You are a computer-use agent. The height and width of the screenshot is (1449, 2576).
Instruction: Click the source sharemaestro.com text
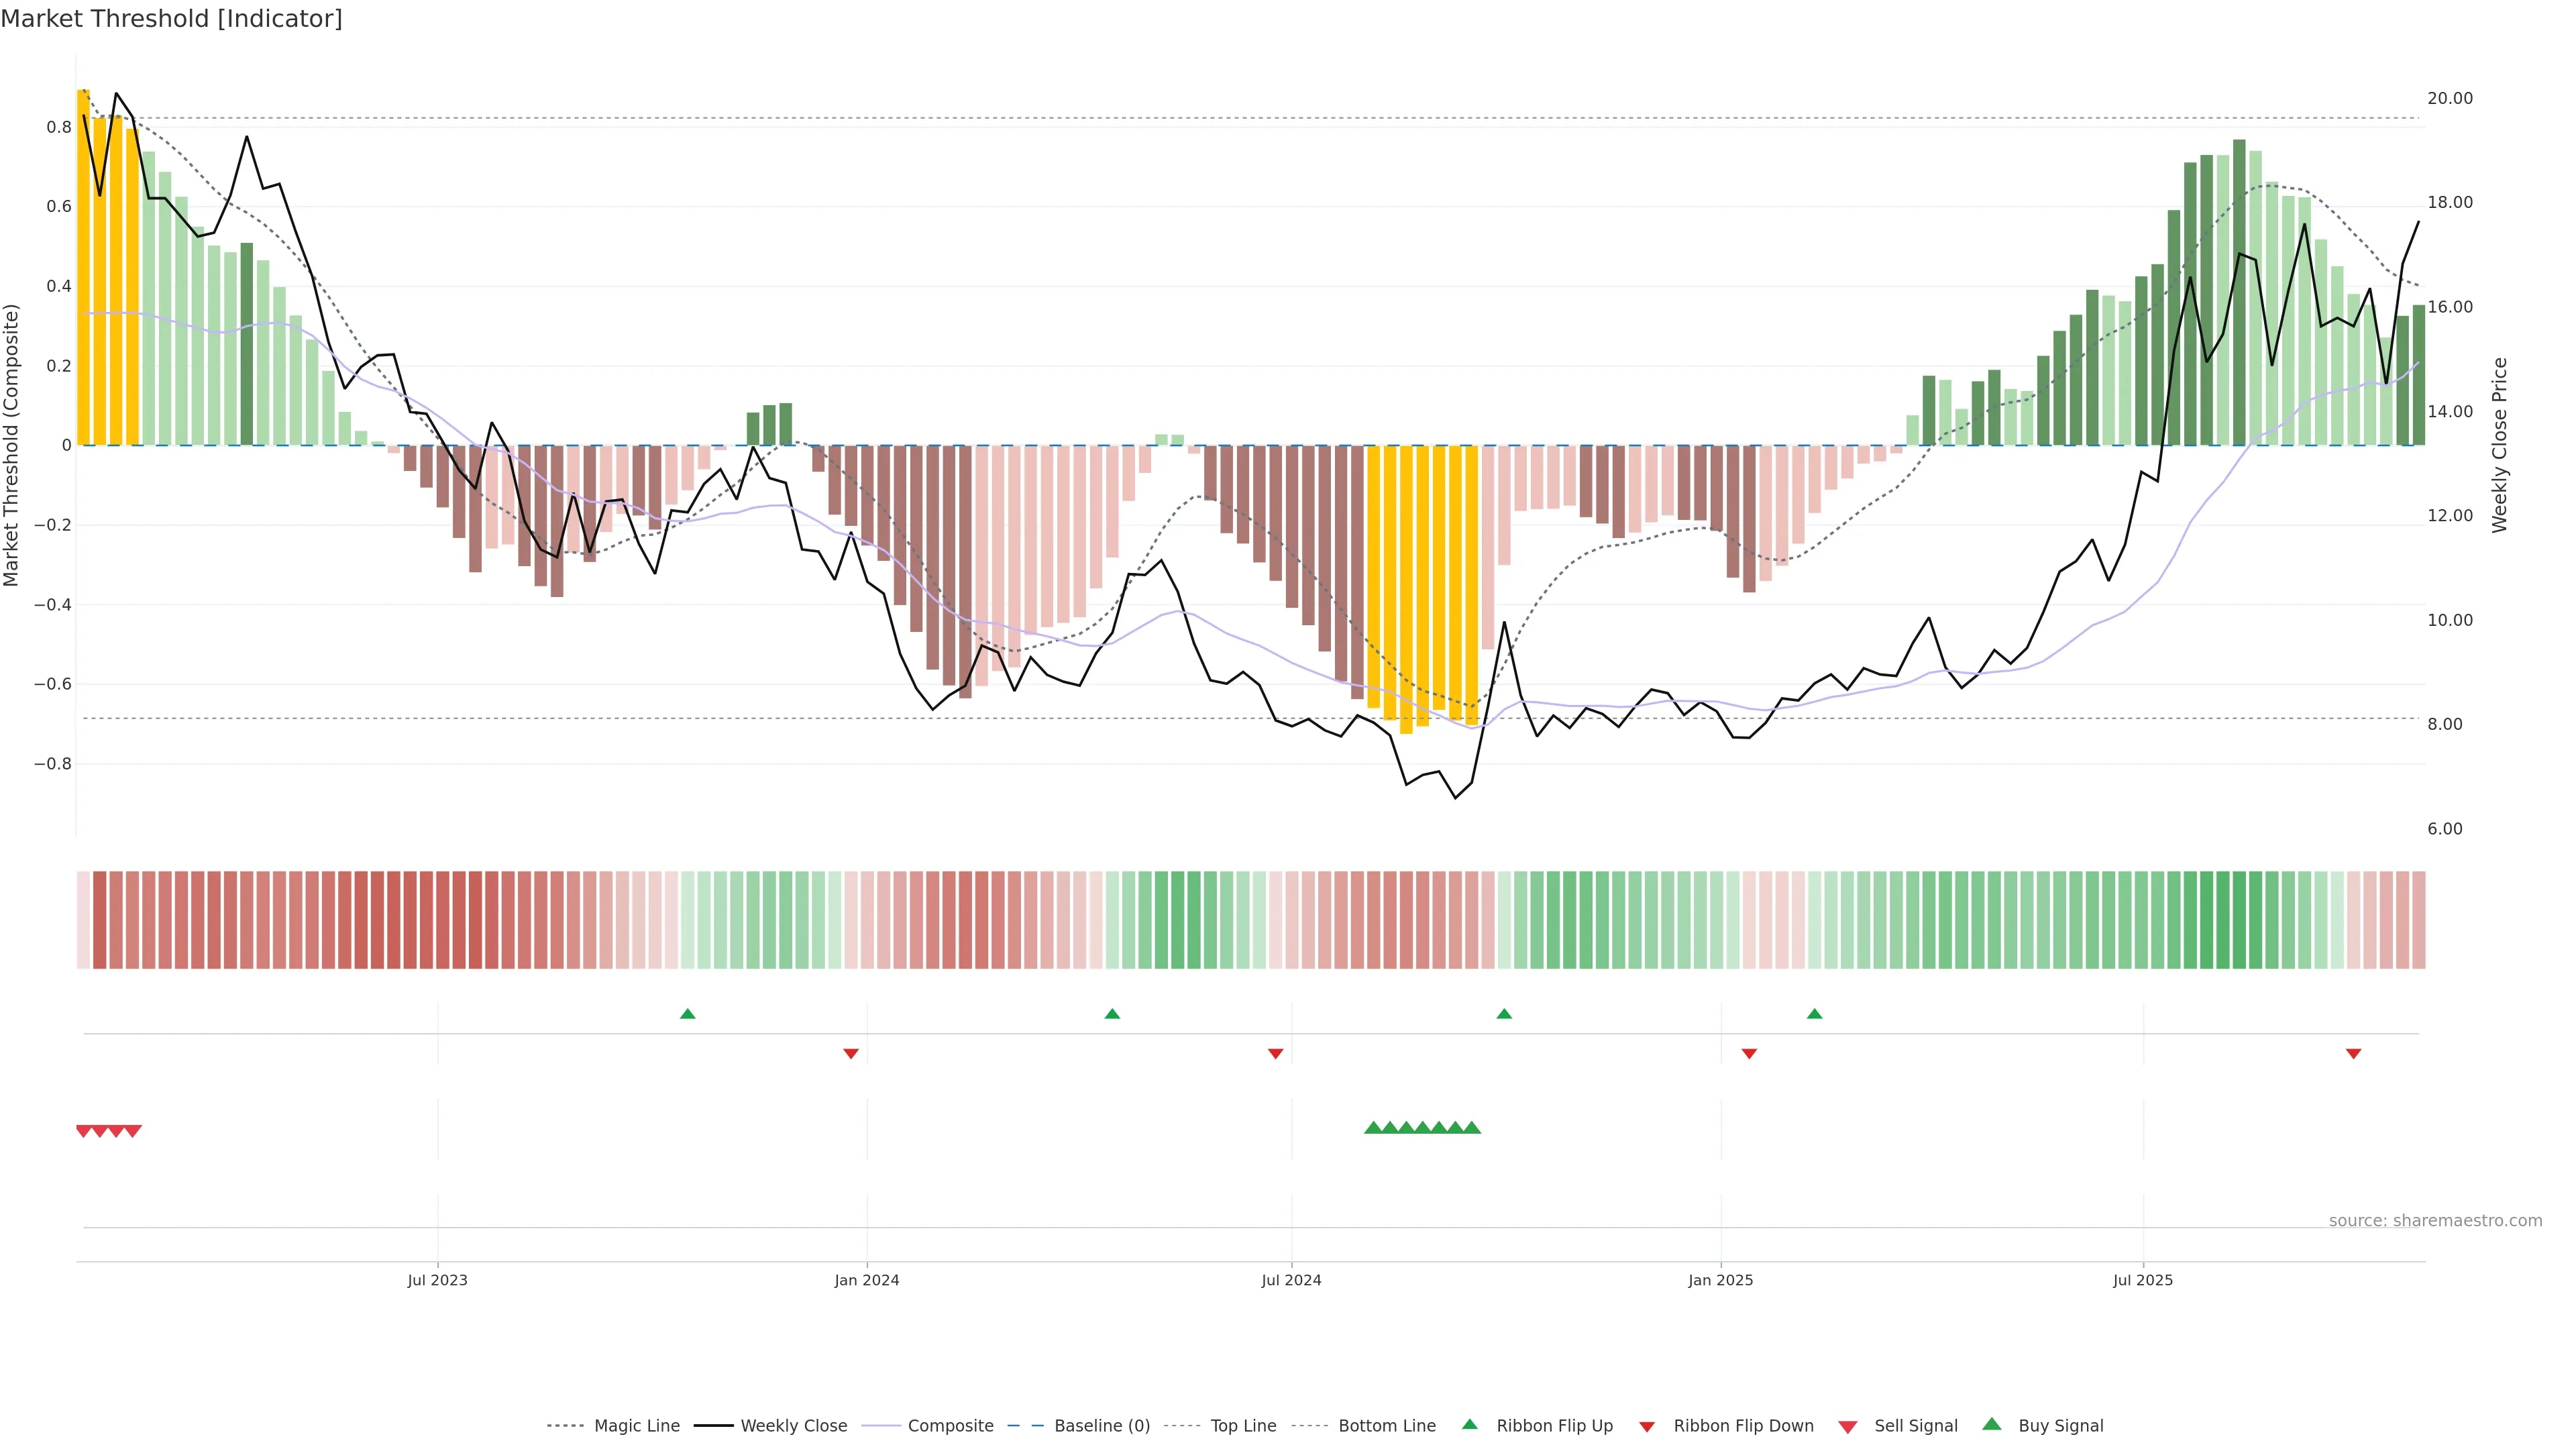(x=2435, y=1221)
